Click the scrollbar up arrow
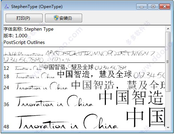The image size is (174, 134). [x=168, y=29]
